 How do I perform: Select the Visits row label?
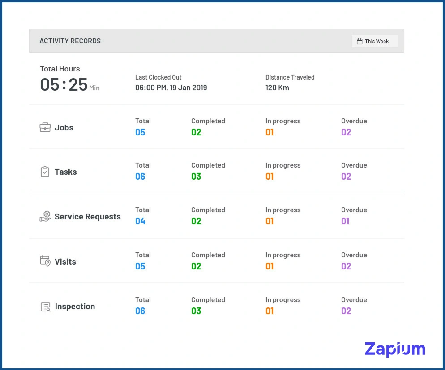coord(65,262)
